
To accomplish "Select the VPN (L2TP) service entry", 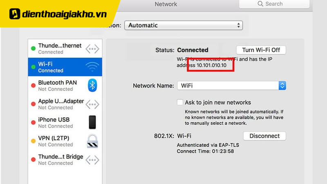I will tap(57, 141).
